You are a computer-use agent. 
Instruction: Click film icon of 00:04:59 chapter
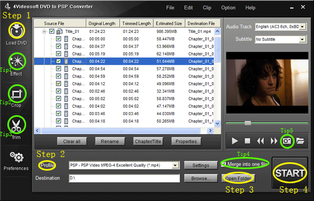click(66, 76)
